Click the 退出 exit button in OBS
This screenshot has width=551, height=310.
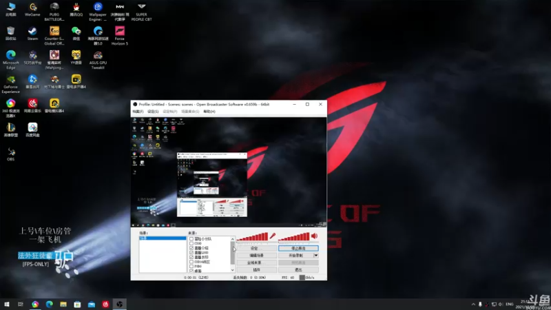click(298, 270)
